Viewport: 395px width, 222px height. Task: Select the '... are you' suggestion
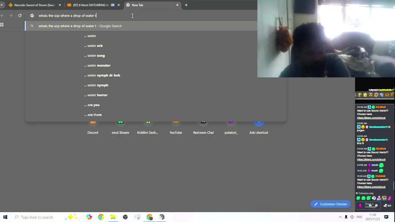(156, 105)
